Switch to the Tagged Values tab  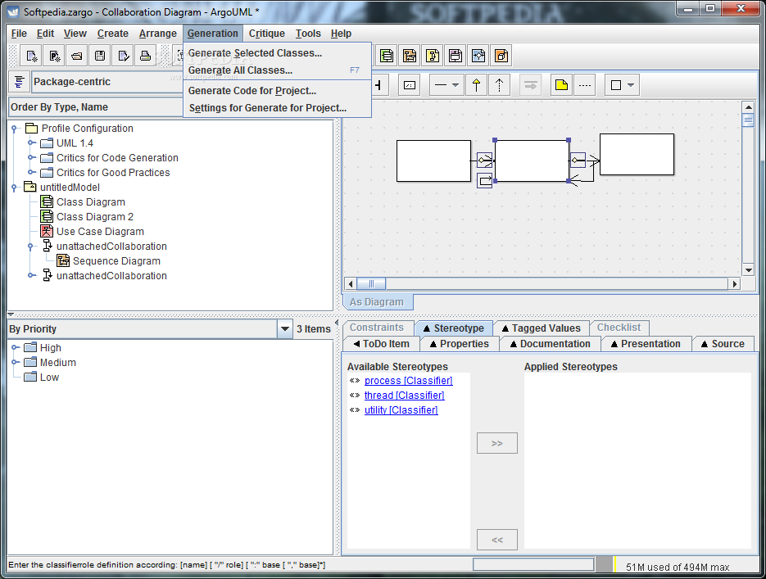(x=541, y=328)
